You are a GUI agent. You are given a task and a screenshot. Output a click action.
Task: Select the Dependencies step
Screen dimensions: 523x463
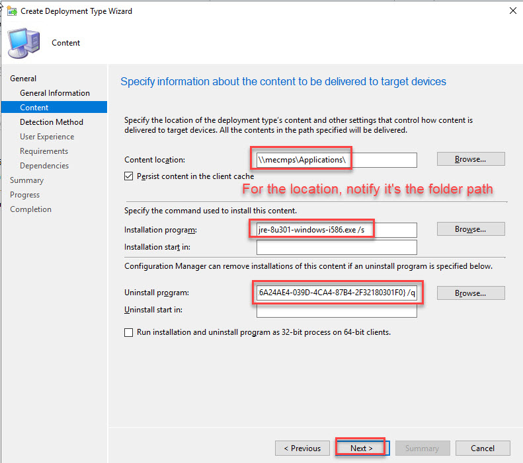(44, 166)
